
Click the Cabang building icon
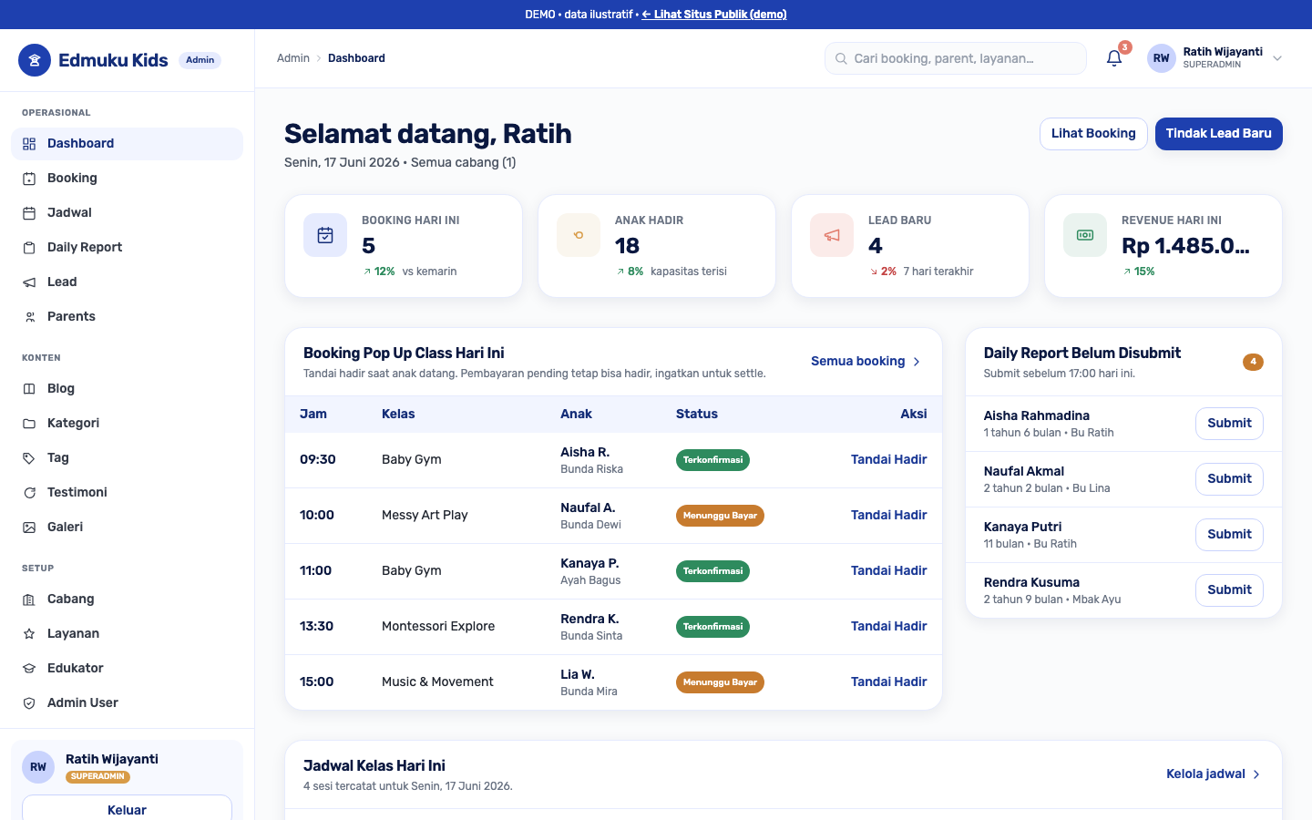tap(29, 600)
